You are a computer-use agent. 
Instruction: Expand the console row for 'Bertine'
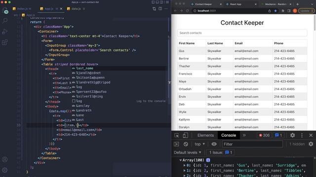coord(184,171)
